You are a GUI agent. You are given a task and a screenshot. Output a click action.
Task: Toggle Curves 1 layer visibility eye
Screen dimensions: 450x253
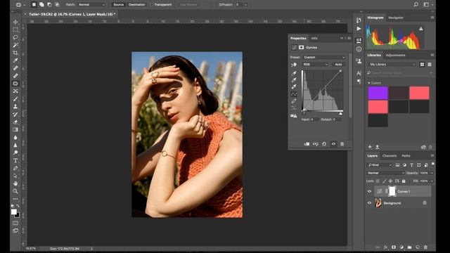[x=370, y=191]
